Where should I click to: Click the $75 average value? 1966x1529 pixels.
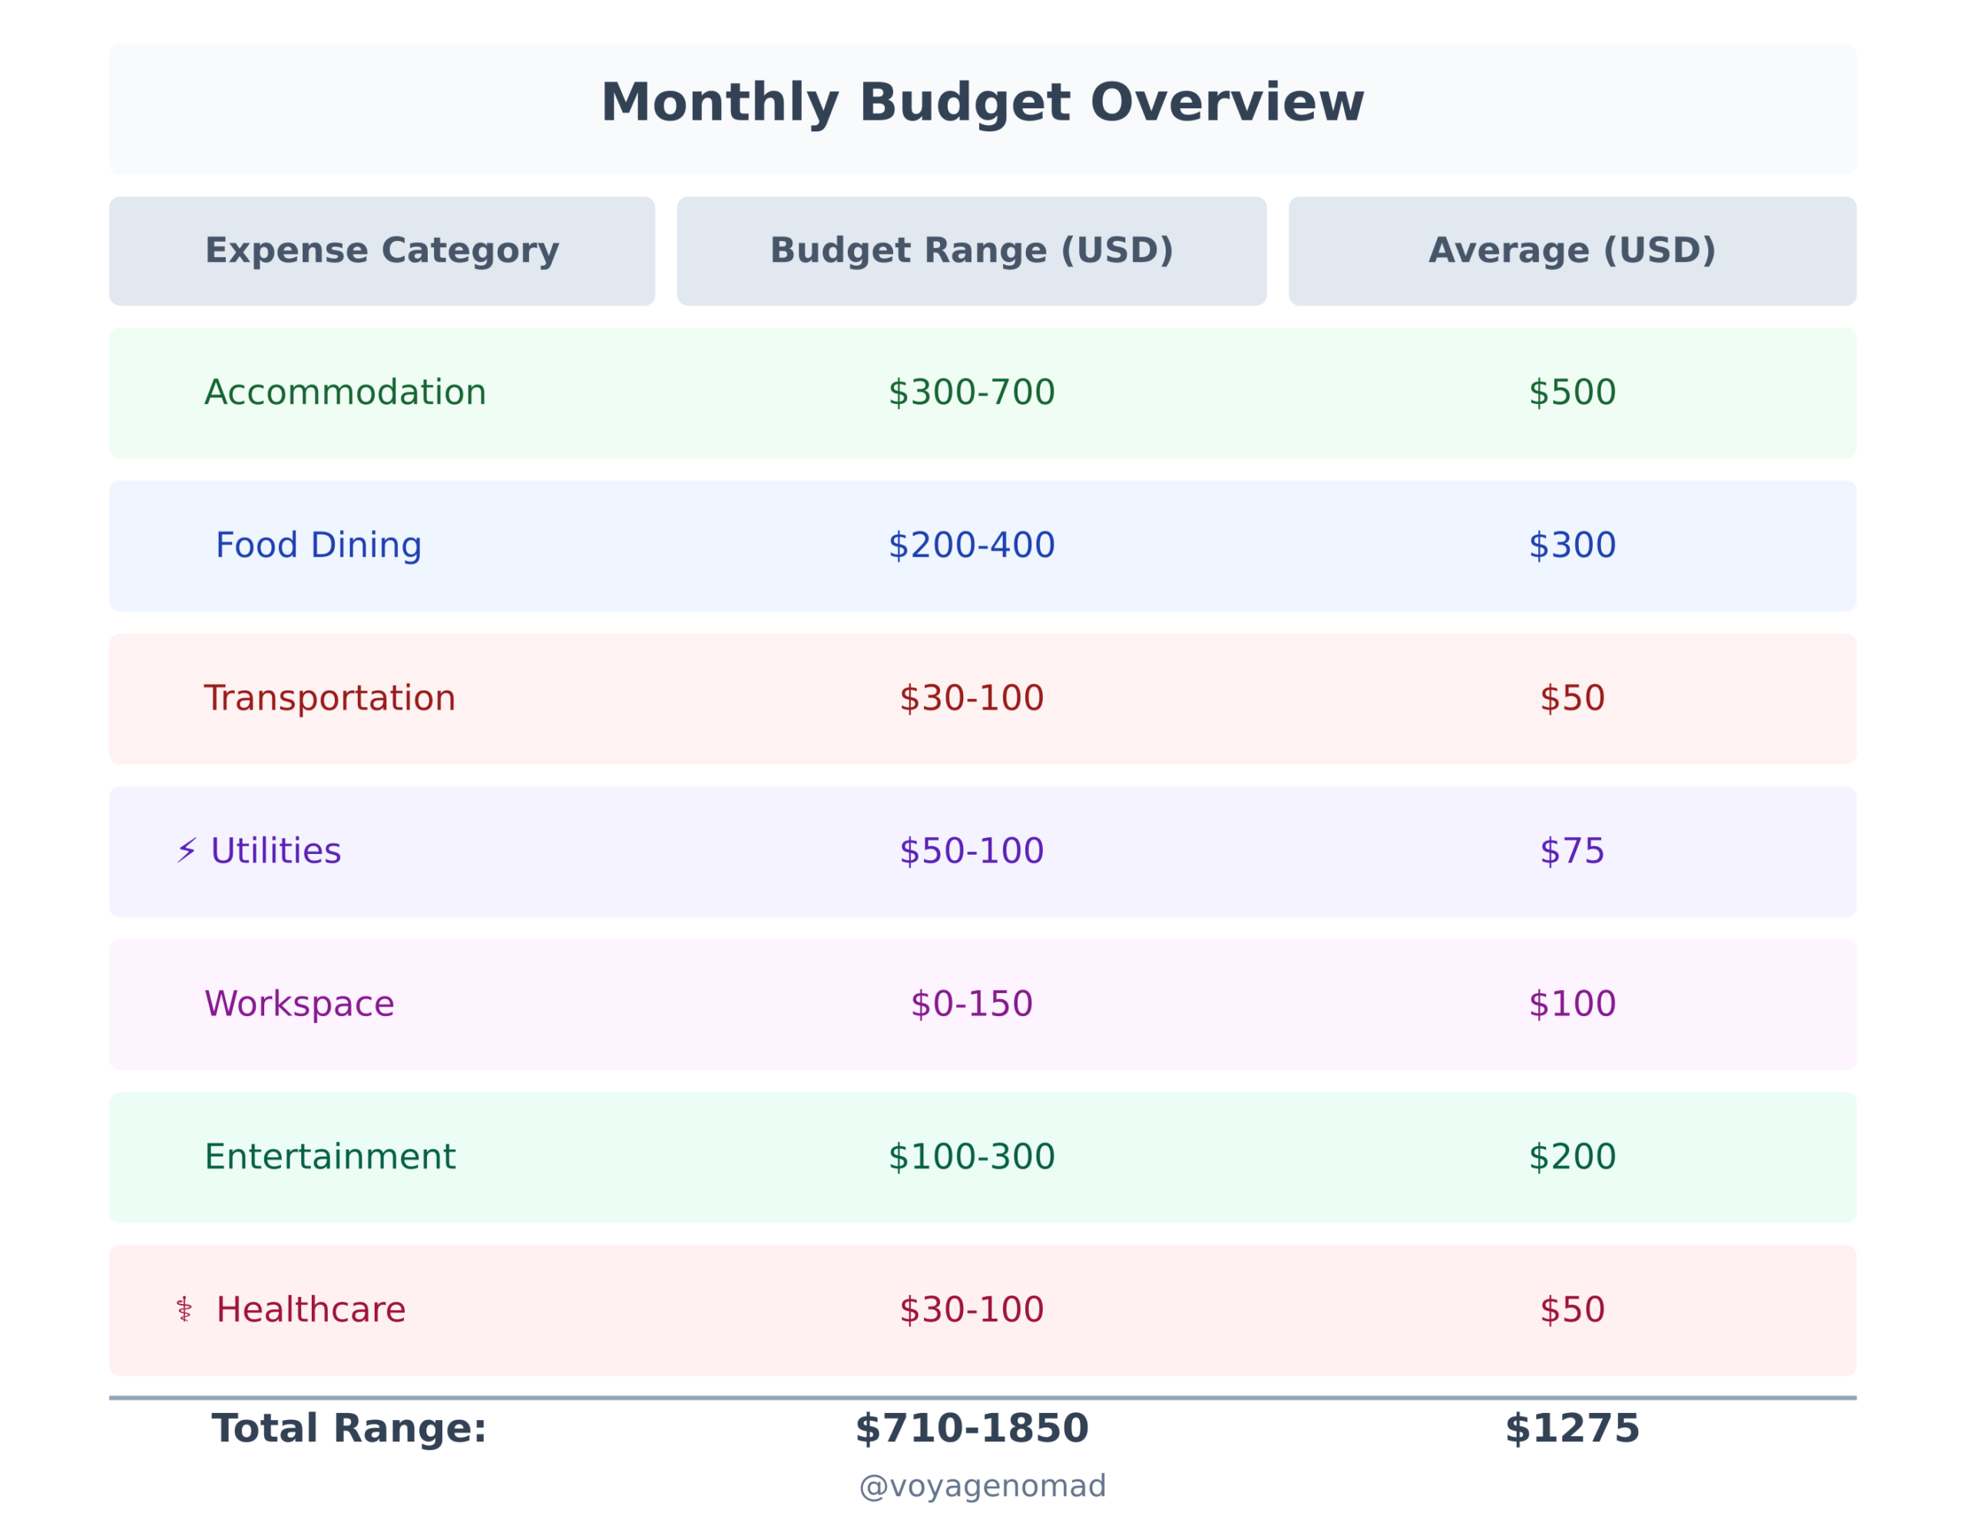(x=1572, y=852)
